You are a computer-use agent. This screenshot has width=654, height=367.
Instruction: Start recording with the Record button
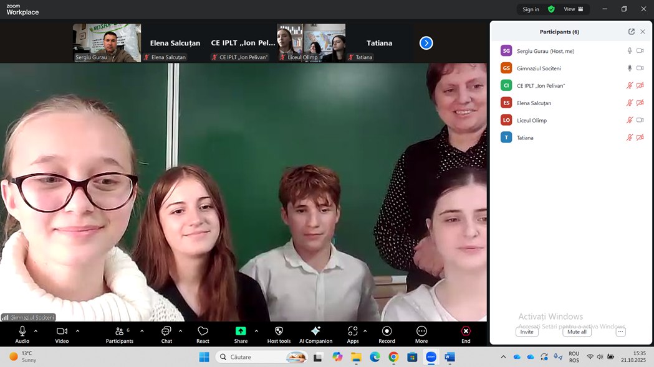(387, 331)
